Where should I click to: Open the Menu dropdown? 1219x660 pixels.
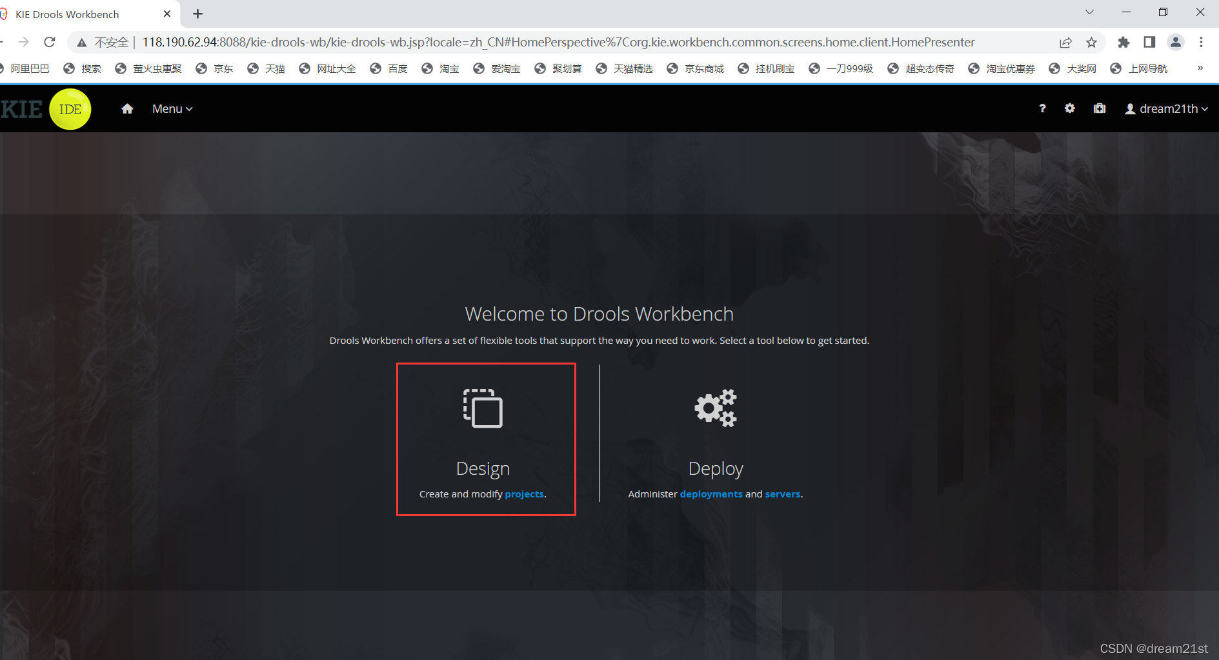coord(172,109)
